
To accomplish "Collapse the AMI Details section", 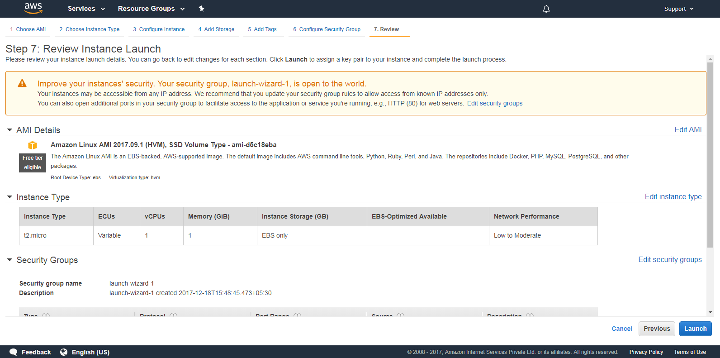I will click(9, 130).
